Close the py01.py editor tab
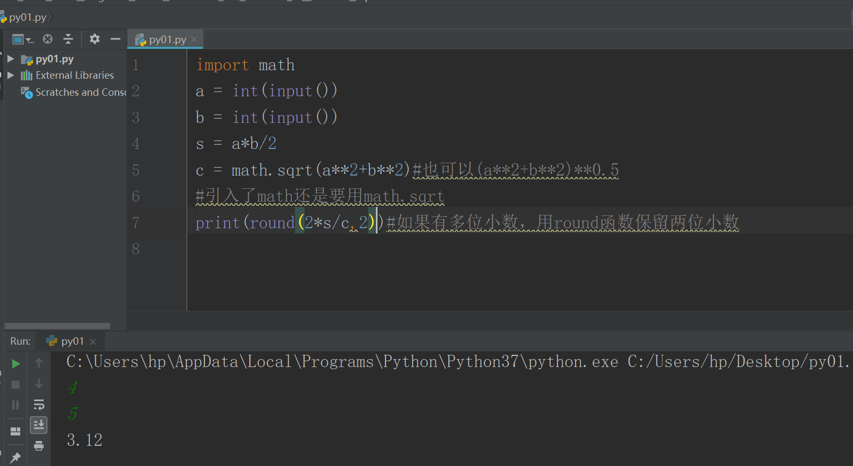Viewport: 853px width, 466px height. tap(194, 39)
